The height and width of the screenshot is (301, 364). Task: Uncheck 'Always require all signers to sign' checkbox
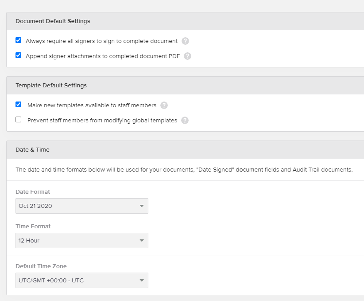[19, 40]
